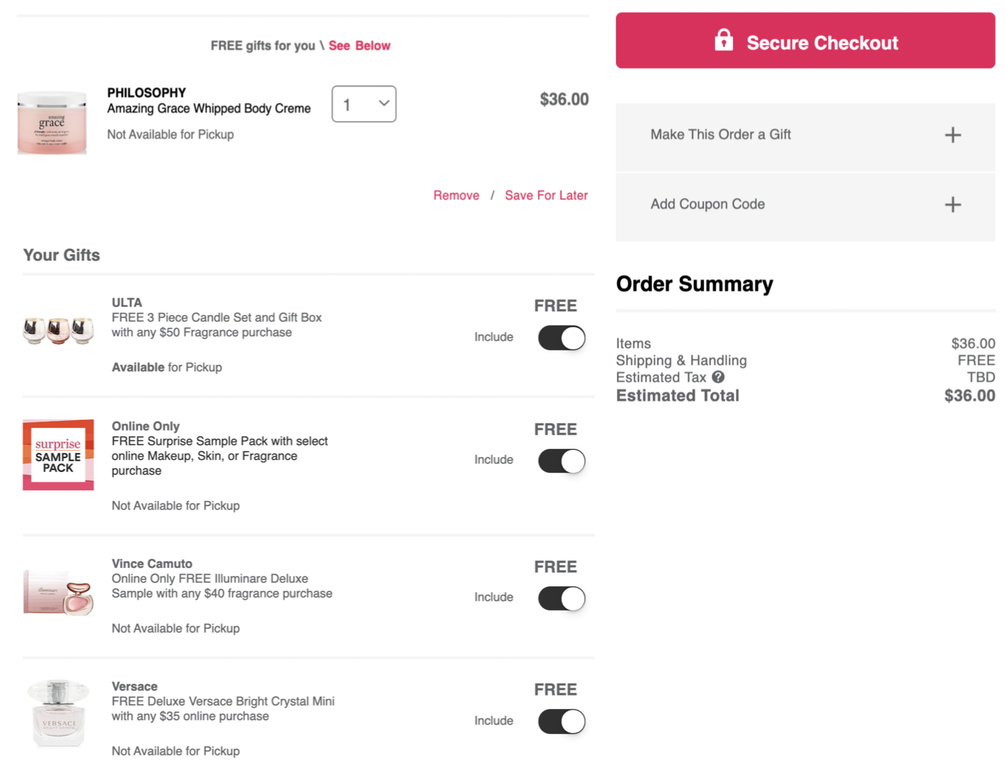Click the Secure Checkout button

point(805,41)
